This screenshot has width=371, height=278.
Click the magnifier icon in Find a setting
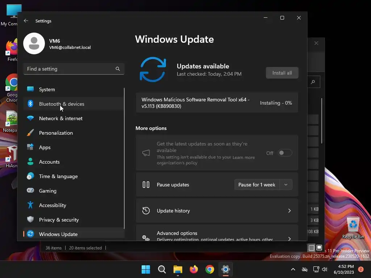point(118,69)
